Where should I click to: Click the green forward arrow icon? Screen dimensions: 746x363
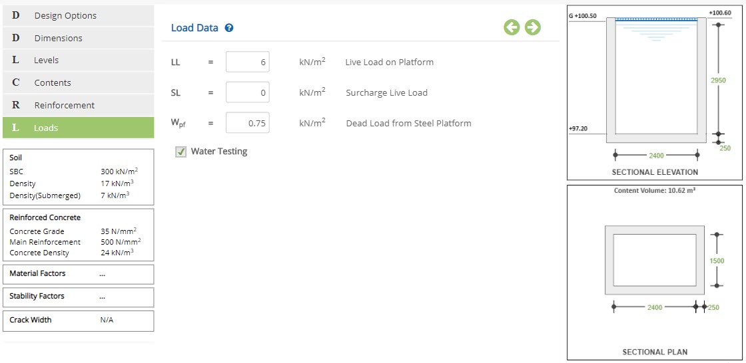(x=532, y=27)
